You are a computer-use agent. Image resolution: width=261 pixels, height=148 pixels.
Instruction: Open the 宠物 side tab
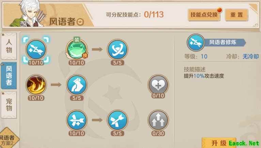[9, 105]
